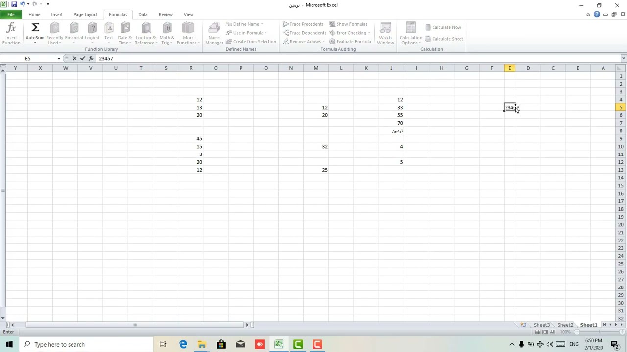Click Calculate Now
Screen dimensions: 627x352
point(443,27)
